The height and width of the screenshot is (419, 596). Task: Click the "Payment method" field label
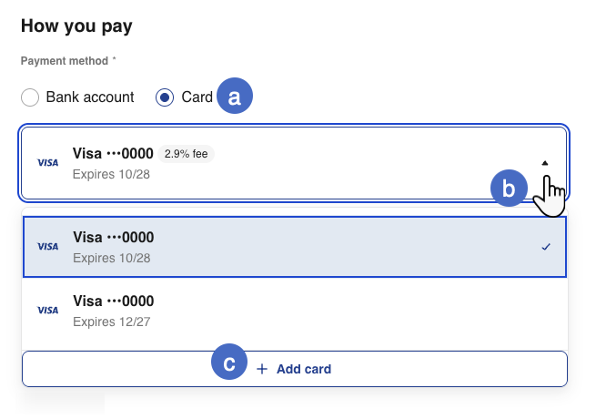(66, 61)
